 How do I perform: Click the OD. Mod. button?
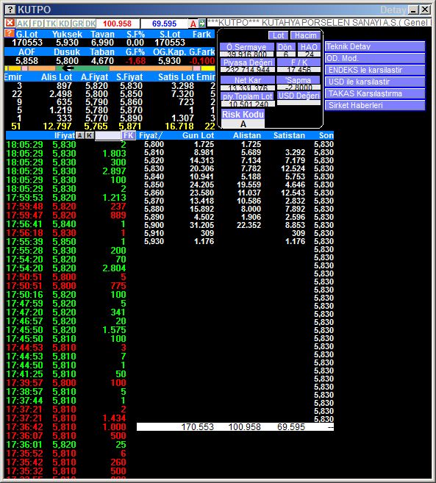point(375,58)
